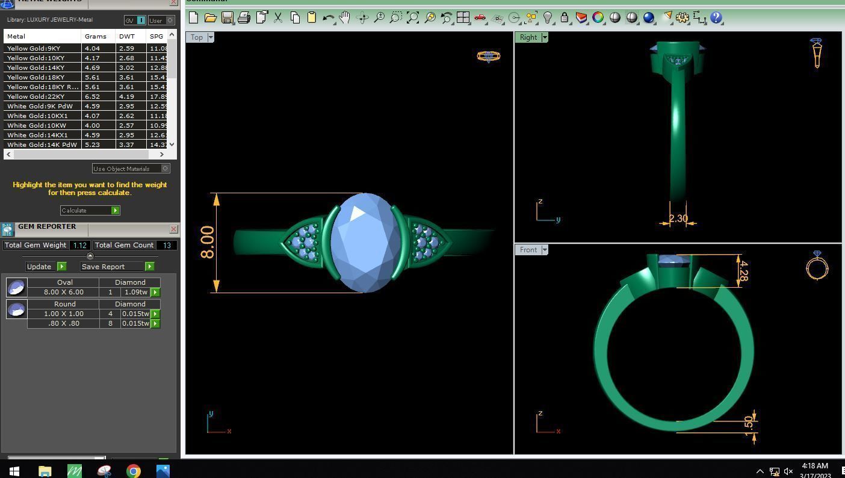Open the Front viewport dropdown arrow
Viewport: 845px width, 478px height.
545,250
